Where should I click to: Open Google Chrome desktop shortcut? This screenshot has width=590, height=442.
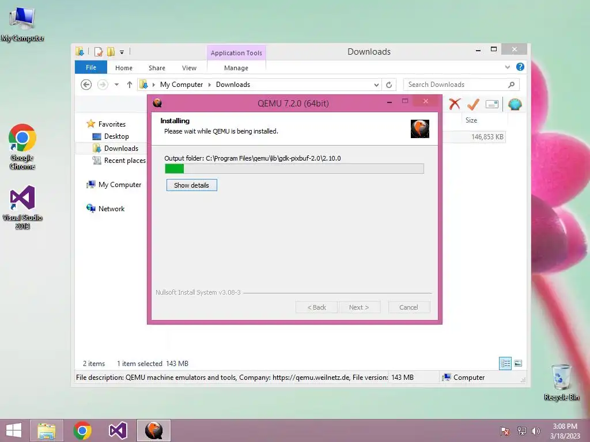[22, 147]
